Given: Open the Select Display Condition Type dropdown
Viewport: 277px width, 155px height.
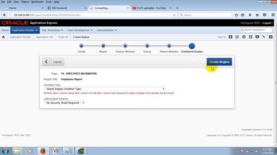Looking at the screenshot, I should [105, 89].
